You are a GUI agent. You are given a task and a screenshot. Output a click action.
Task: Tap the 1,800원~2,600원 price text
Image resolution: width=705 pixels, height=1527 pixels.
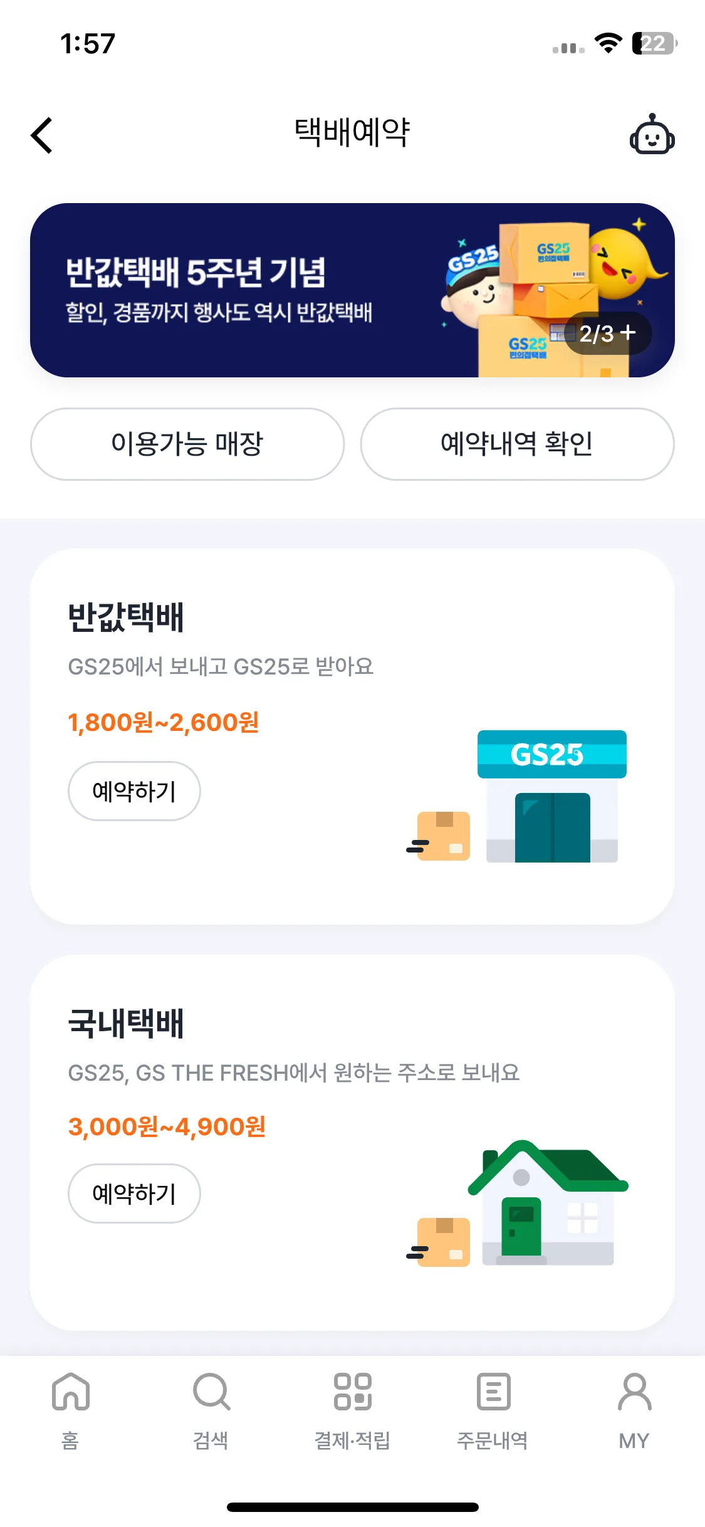coord(164,722)
